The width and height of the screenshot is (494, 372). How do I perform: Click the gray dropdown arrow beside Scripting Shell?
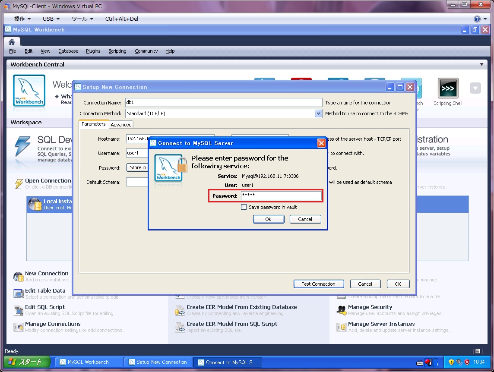click(x=475, y=88)
